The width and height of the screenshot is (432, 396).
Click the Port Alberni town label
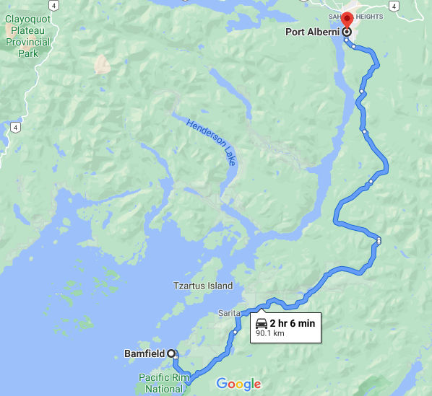click(312, 32)
